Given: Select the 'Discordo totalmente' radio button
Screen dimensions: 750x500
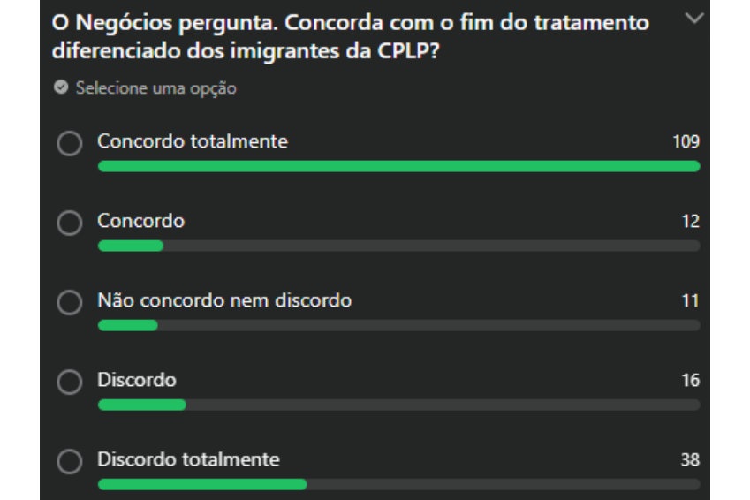Looking at the screenshot, I should (x=70, y=462).
